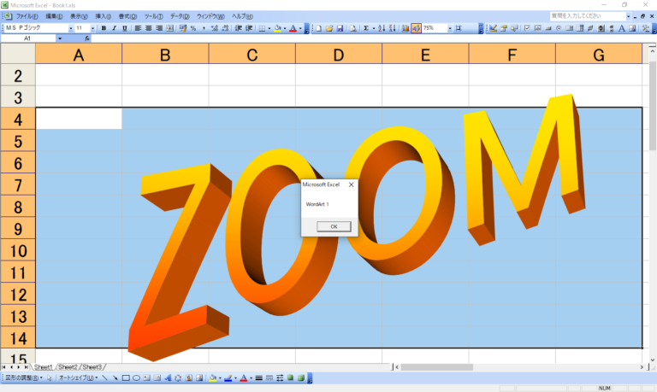Image resolution: width=657 pixels, height=392 pixels.
Task: Toggle Bold formatting in the toolbar
Action: pos(104,28)
